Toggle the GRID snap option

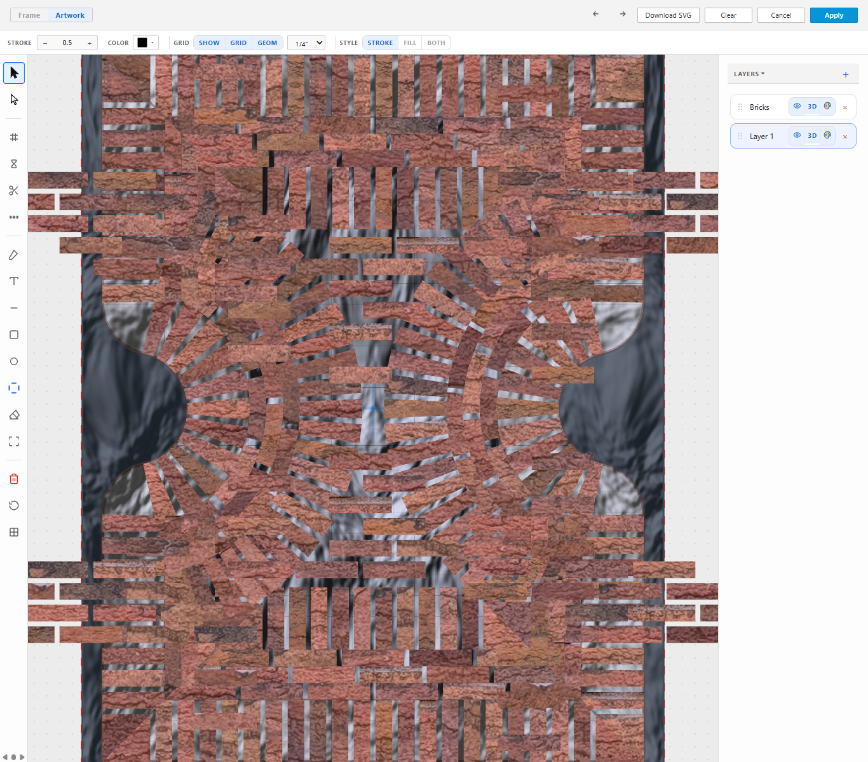point(238,43)
